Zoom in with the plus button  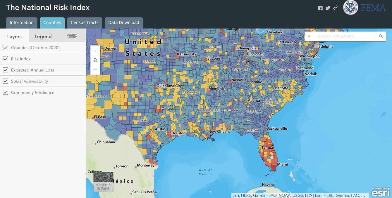click(x=95, y=50)
